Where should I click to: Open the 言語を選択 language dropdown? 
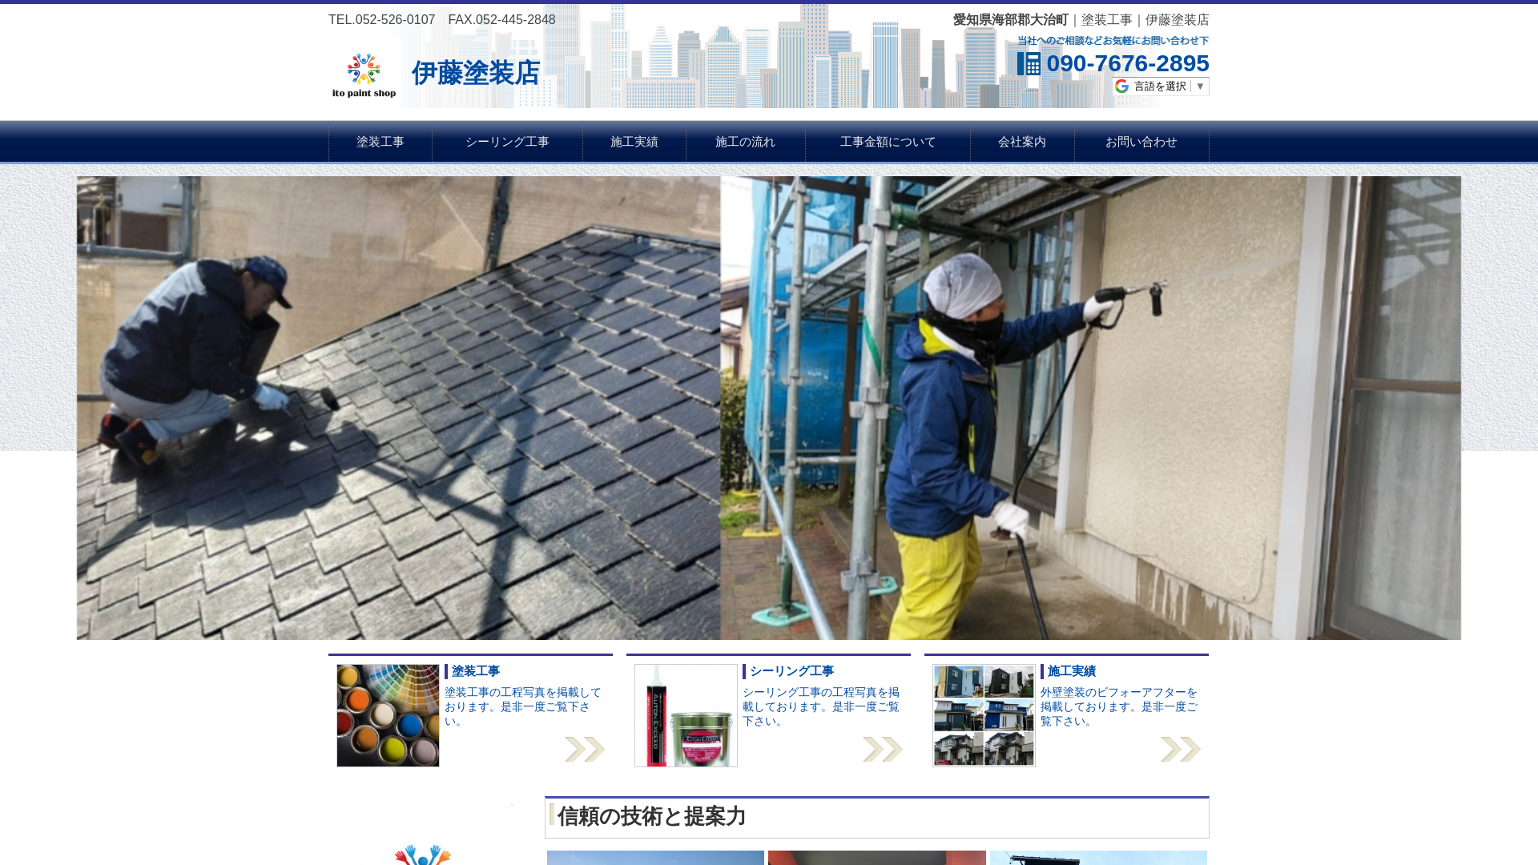(x=1159, y=86)
